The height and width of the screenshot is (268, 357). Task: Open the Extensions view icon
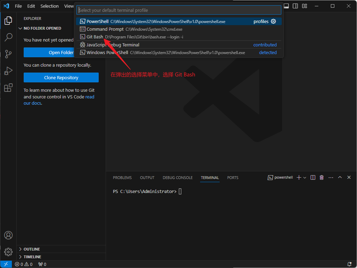(x=8, y=88)
